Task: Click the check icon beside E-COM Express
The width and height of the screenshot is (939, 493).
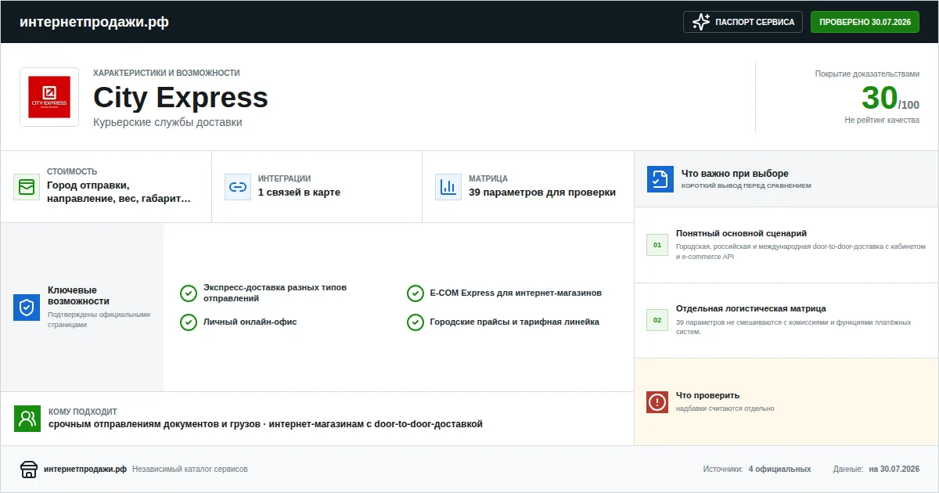Action: (x=416, y=293)
